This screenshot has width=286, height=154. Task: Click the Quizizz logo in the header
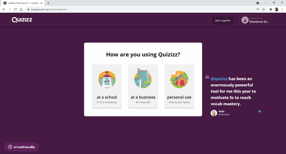pyautogui.click(x=22, y=20)
